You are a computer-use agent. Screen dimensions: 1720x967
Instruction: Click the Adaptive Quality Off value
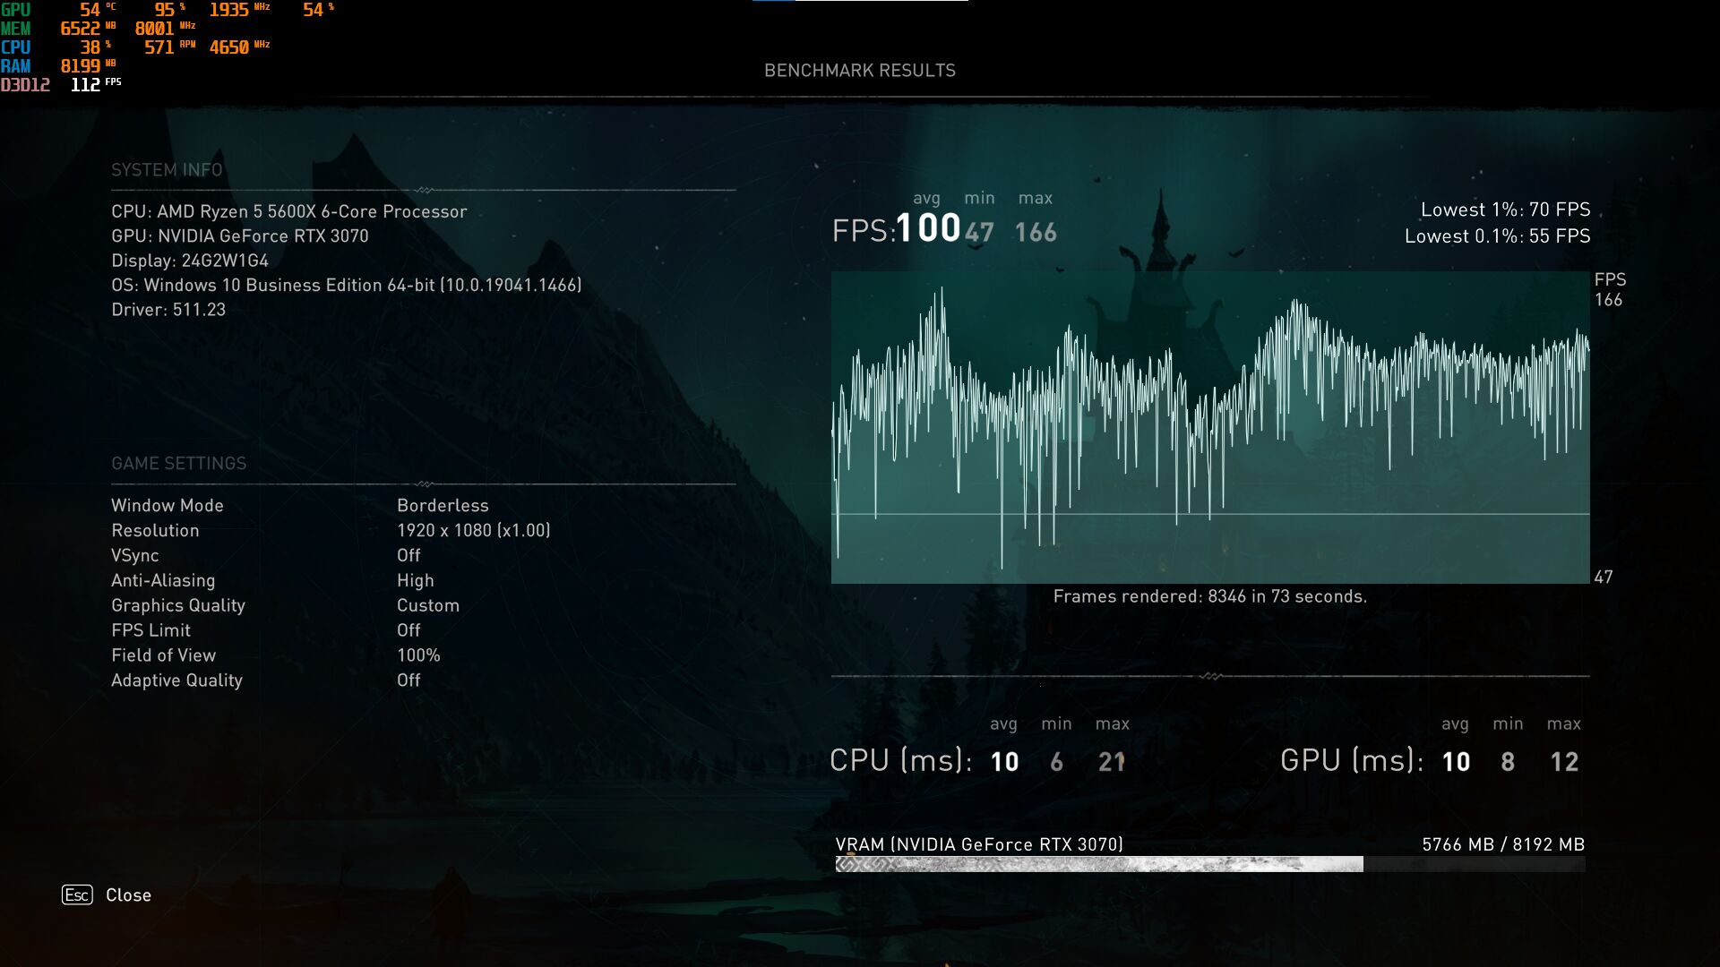pyautogui.click(x=408, y=680)
